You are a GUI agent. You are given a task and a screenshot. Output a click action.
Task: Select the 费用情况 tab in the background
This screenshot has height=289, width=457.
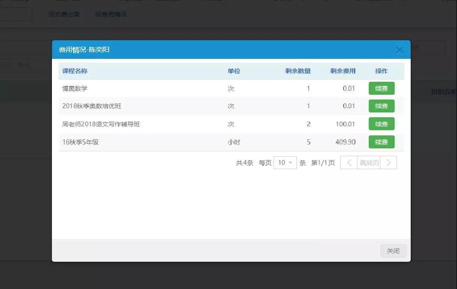111,14
